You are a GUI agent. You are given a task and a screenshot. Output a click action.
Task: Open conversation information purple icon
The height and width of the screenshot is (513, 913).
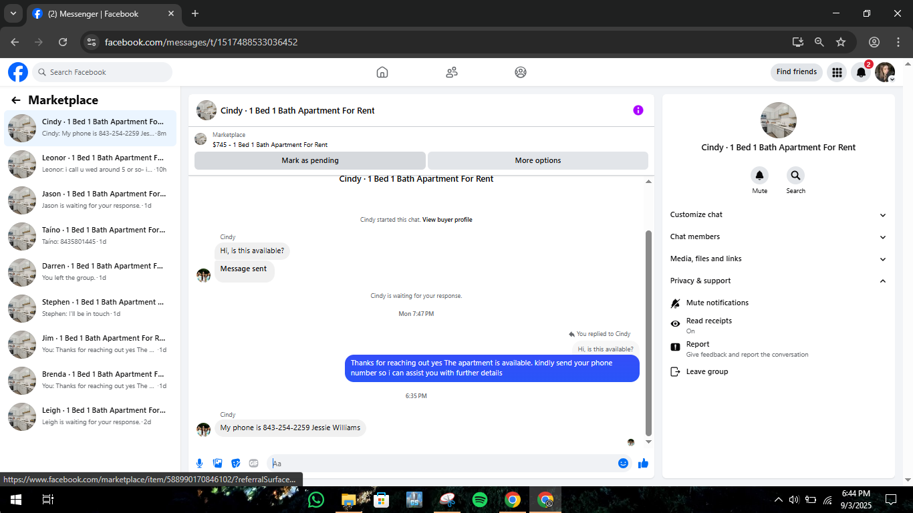coord(638,110)
